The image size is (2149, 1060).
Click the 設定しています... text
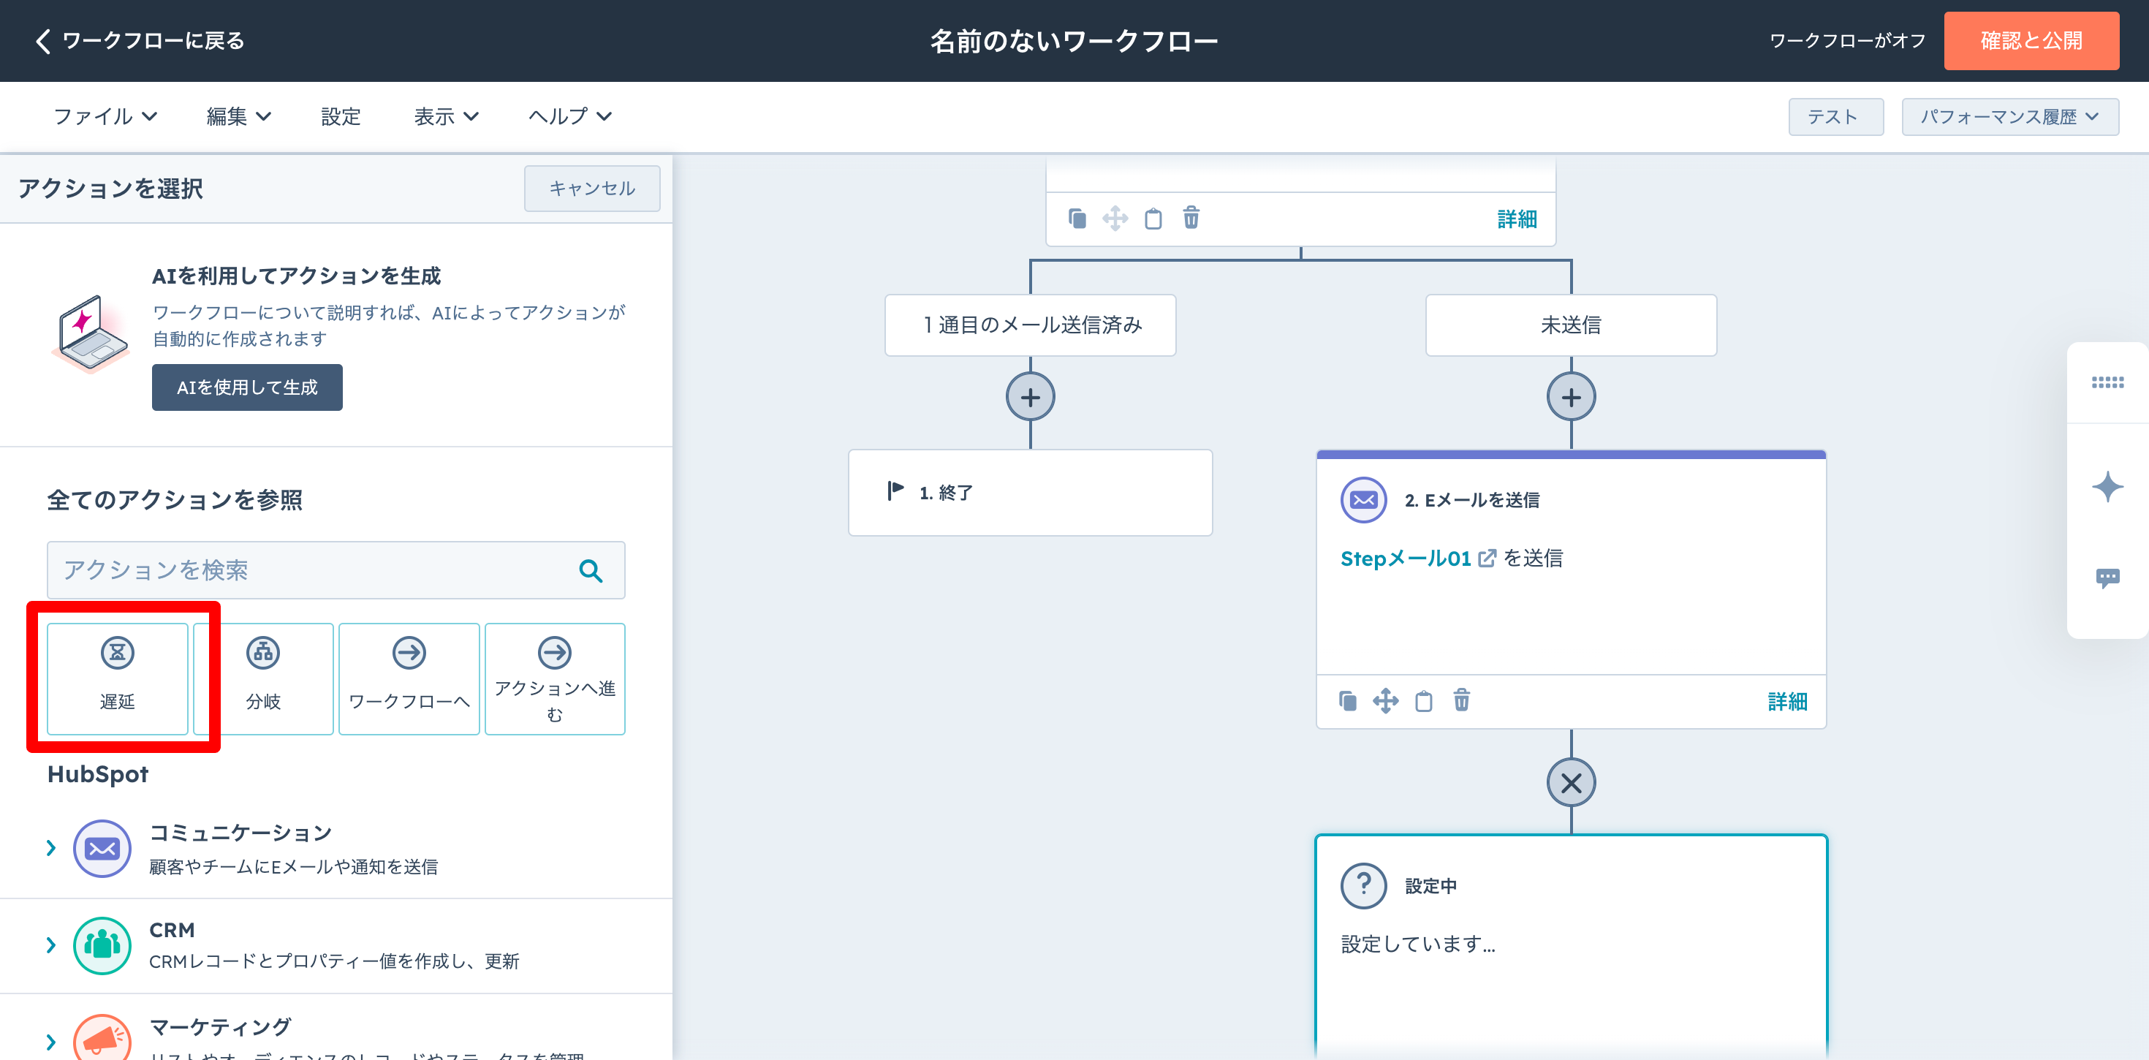click(1417, 944)
